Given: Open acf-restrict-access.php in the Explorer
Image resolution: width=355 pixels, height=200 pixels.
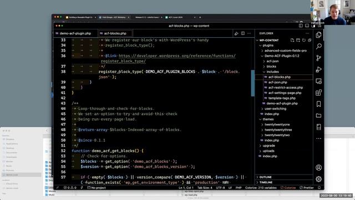Looking at the screenshot, I should coord(286,88).
